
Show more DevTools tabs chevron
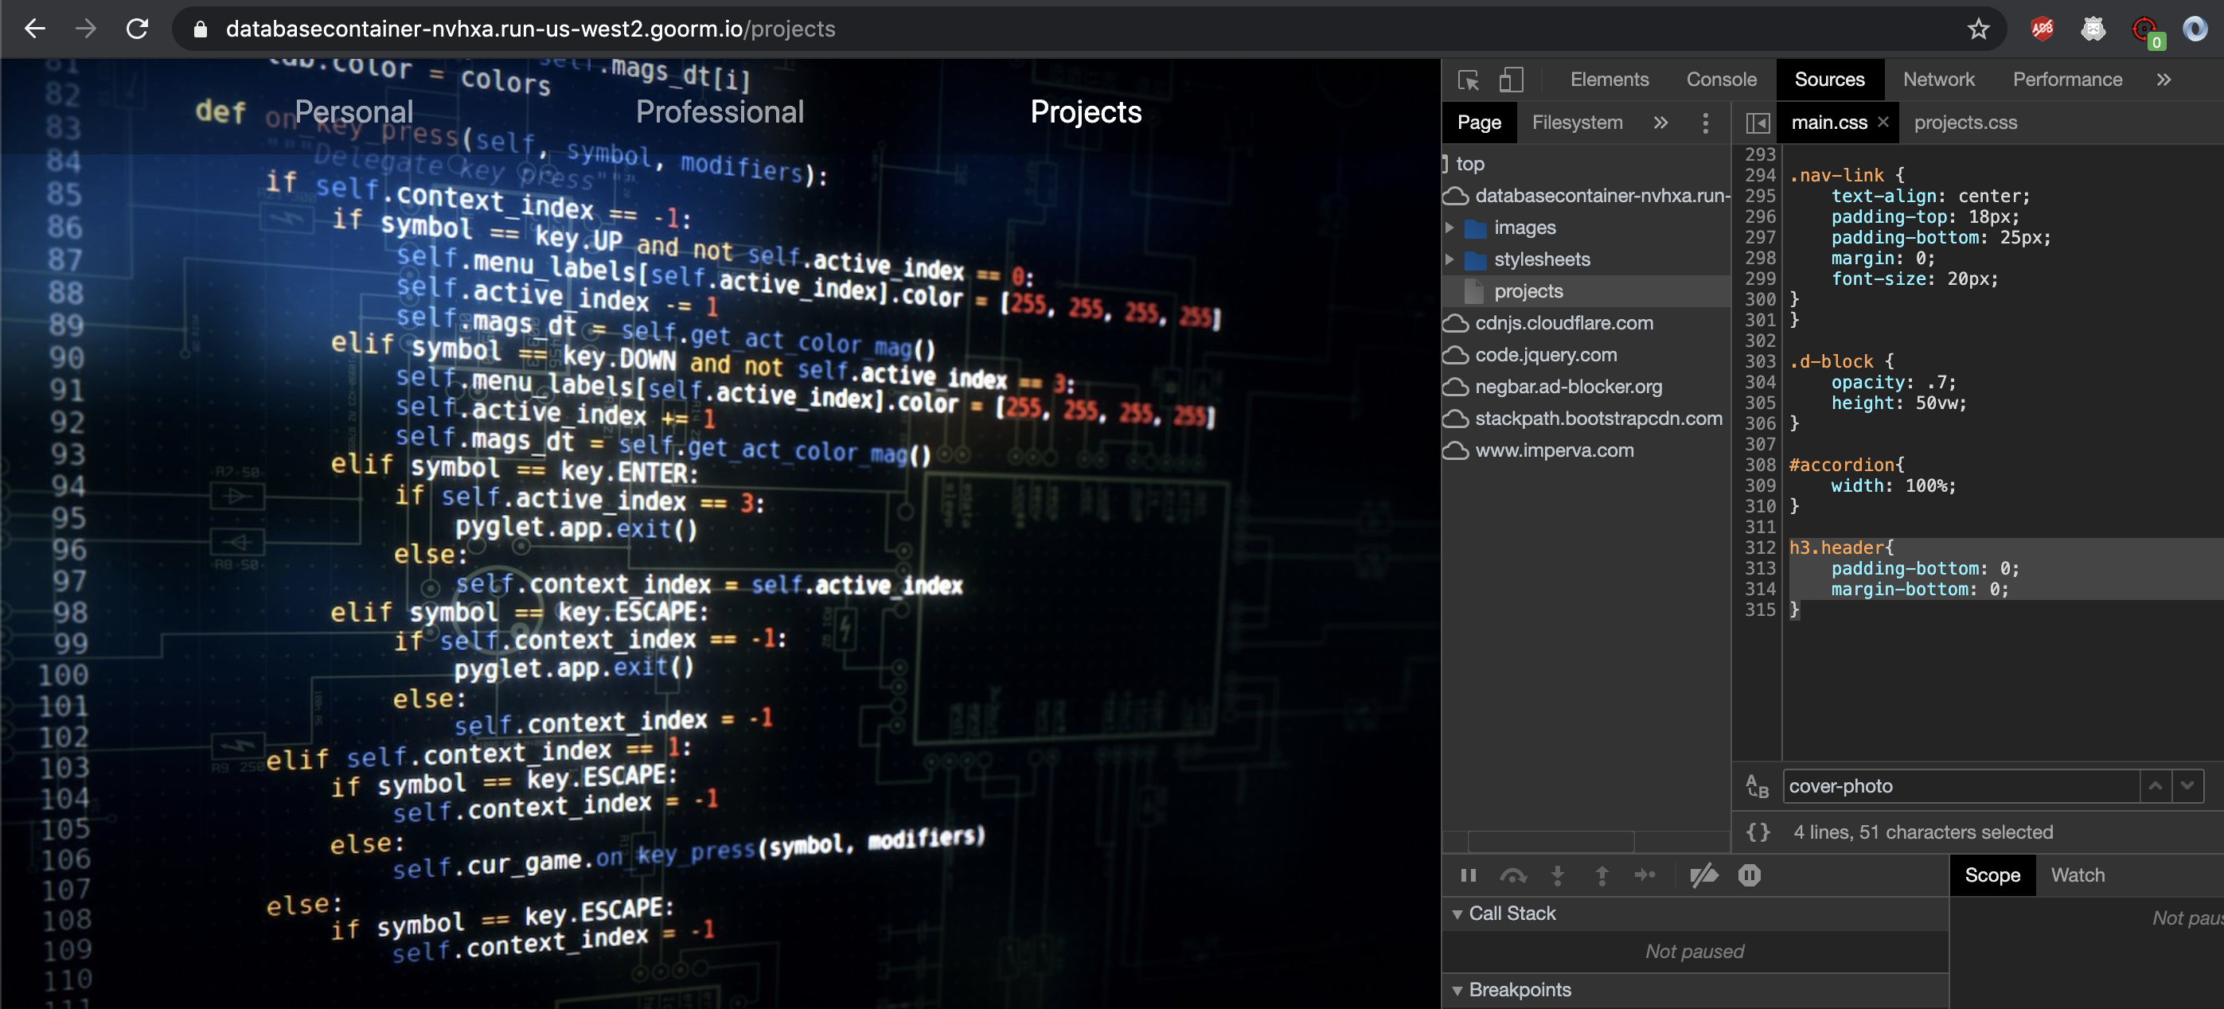coord(2164,80)
